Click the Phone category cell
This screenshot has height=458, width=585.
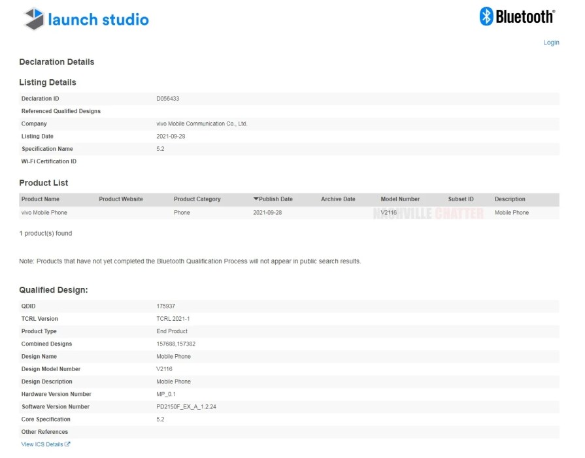pos(182,212)
